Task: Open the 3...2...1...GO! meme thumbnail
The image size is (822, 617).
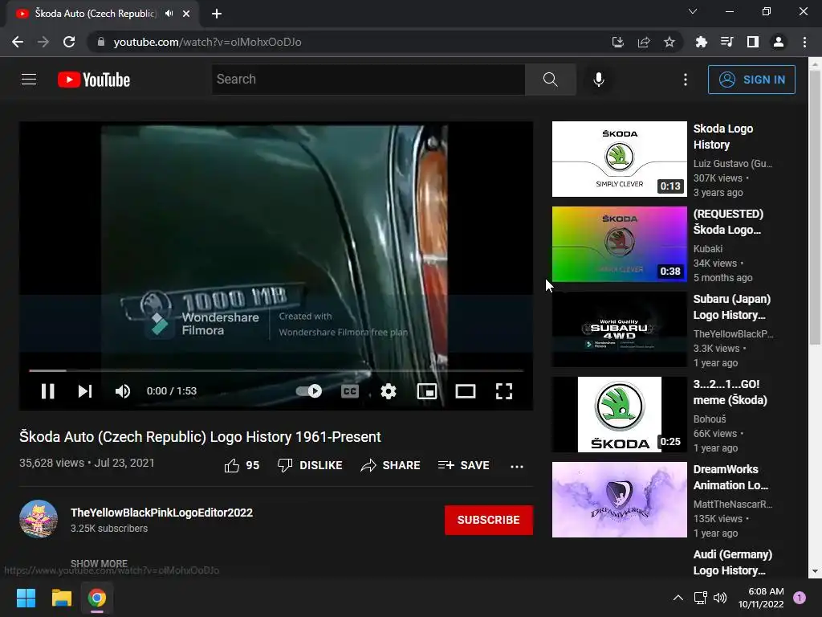Action: (619, 414)
